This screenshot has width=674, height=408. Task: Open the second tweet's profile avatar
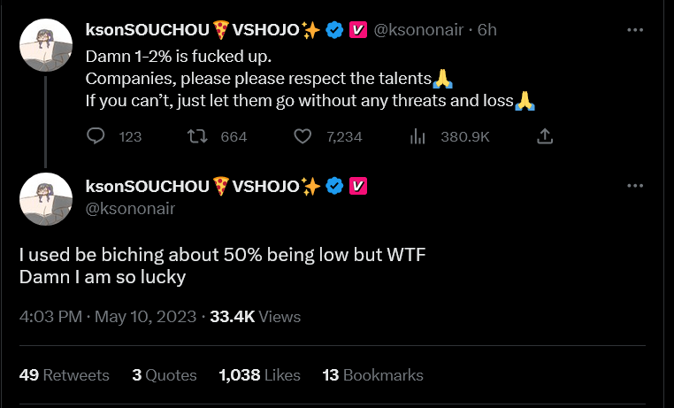coord(46,199)
